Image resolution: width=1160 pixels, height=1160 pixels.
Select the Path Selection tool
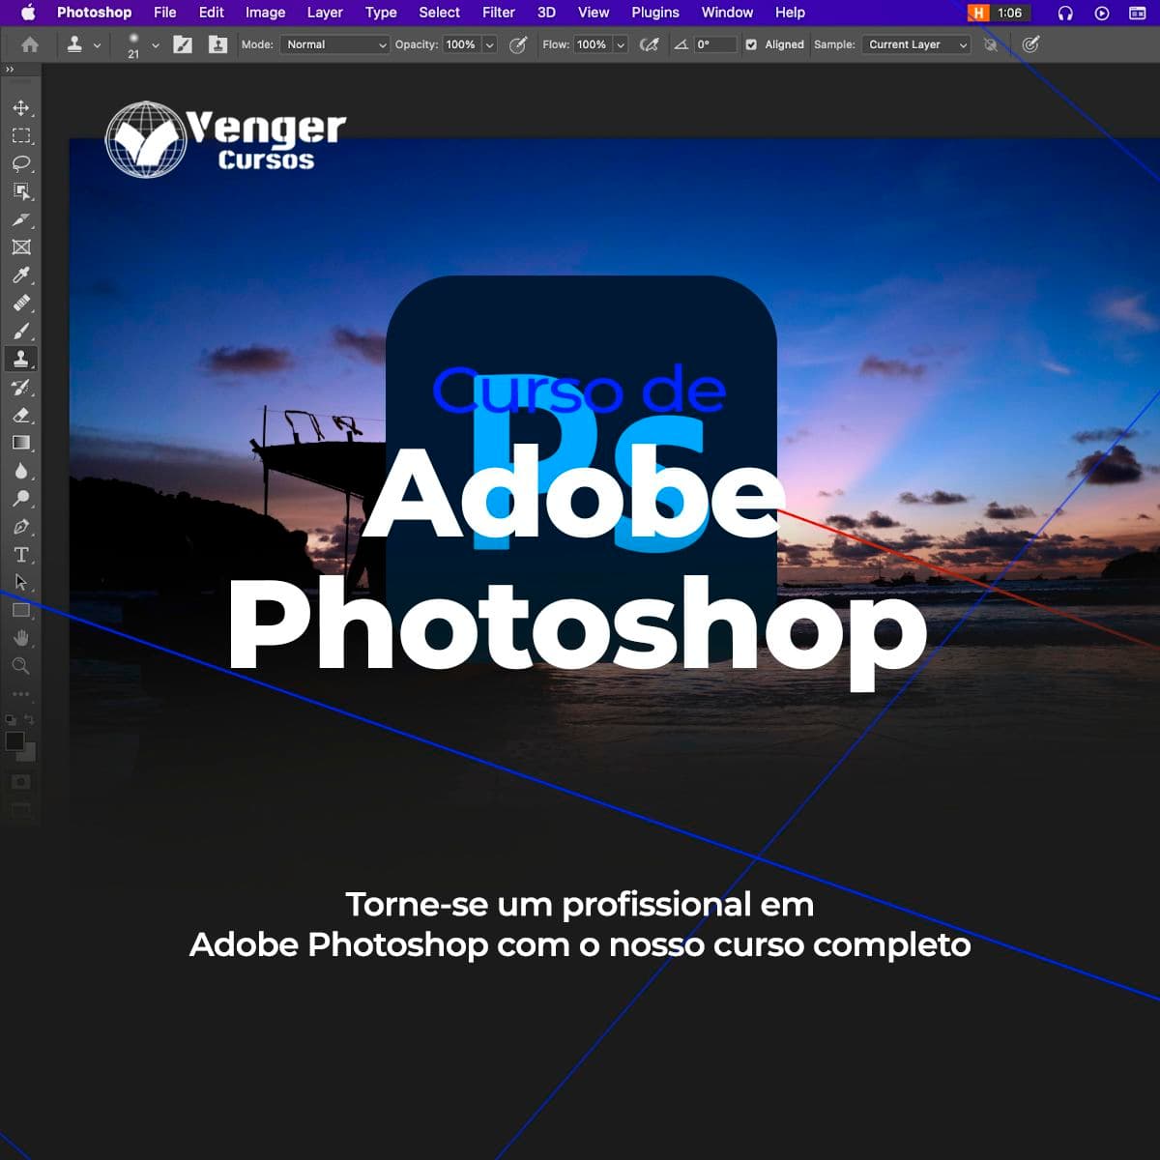(x=21, y=583)
